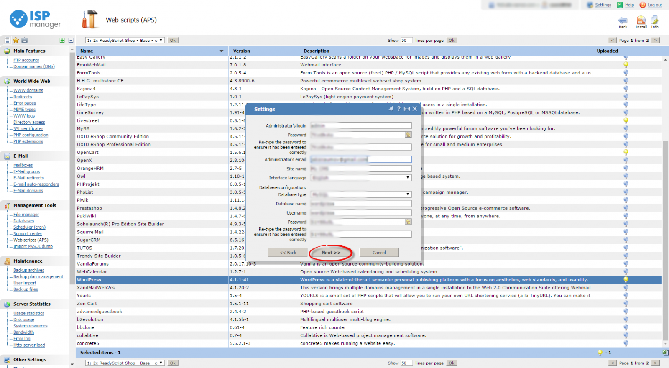Click the Settings icon in top bar
The width and height of the screenshot is (669, 368).
(590, 5)
